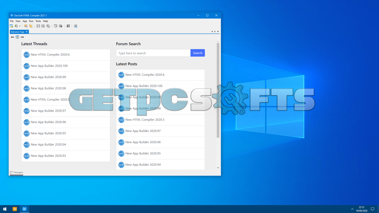Open thread 'New HTML Compiler 2020.6' in Latest Threads
Image resolution: width=379 pixels, height=213 pixels.
(66, 55)
